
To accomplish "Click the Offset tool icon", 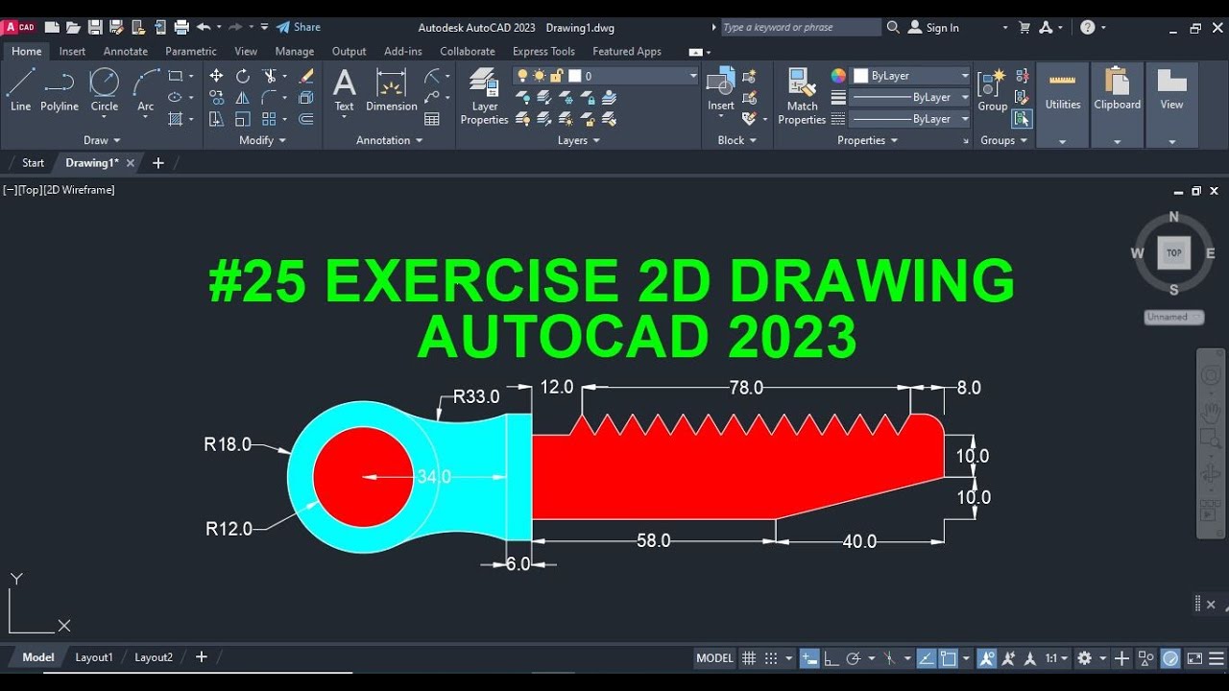I will tap(306, 119).
